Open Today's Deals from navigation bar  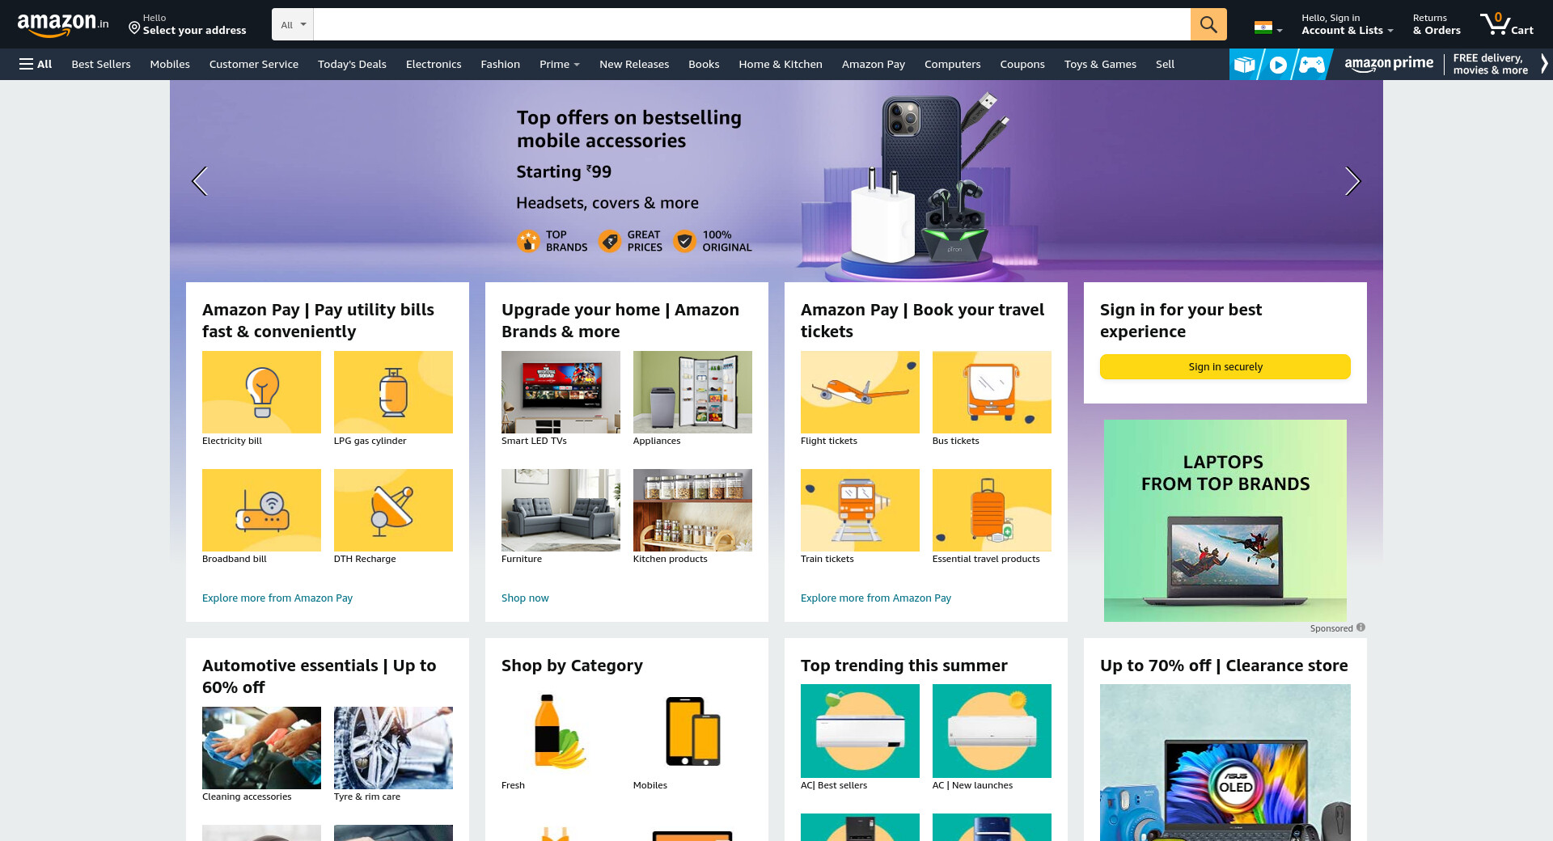tap(352, 64)
